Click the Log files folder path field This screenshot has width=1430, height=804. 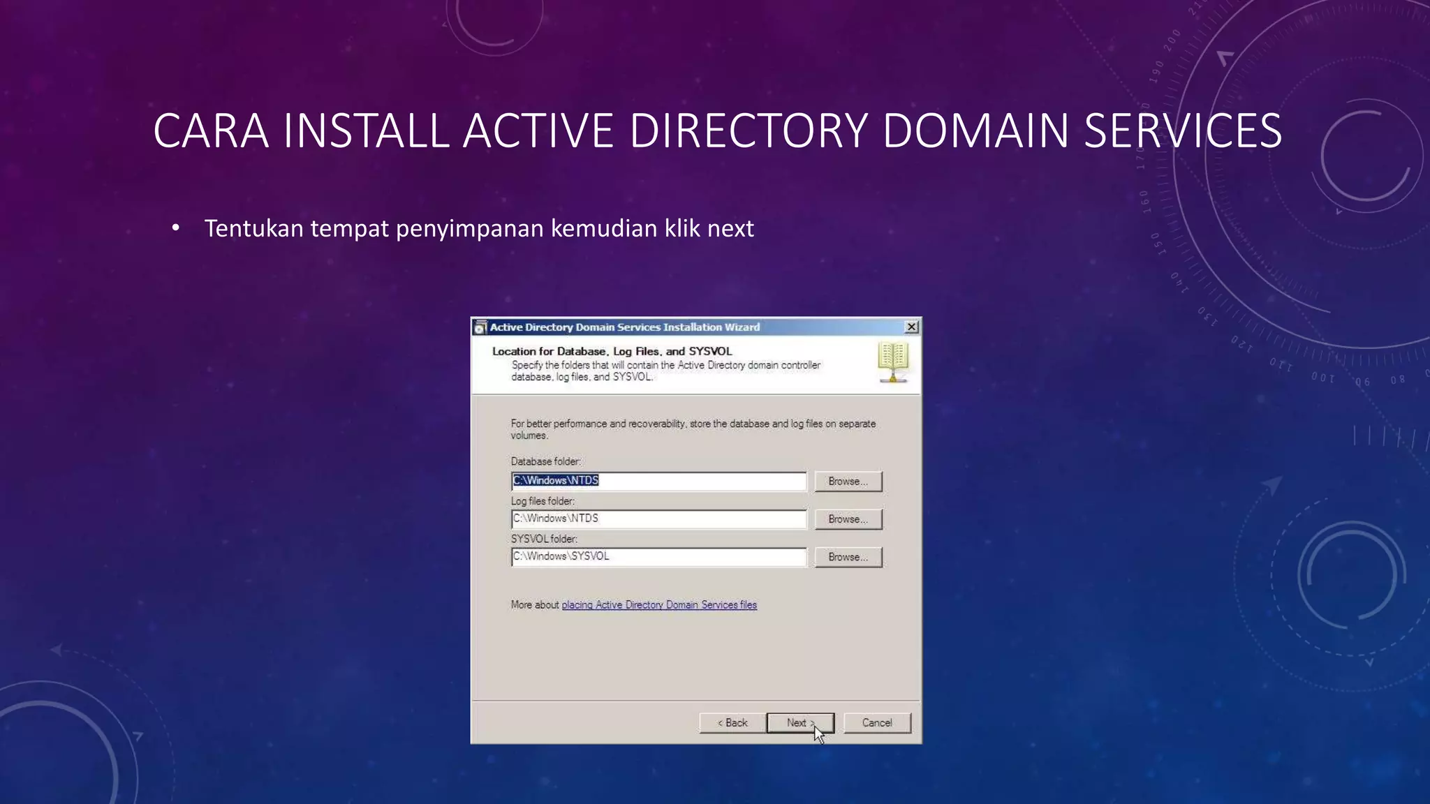pos(658,519)
